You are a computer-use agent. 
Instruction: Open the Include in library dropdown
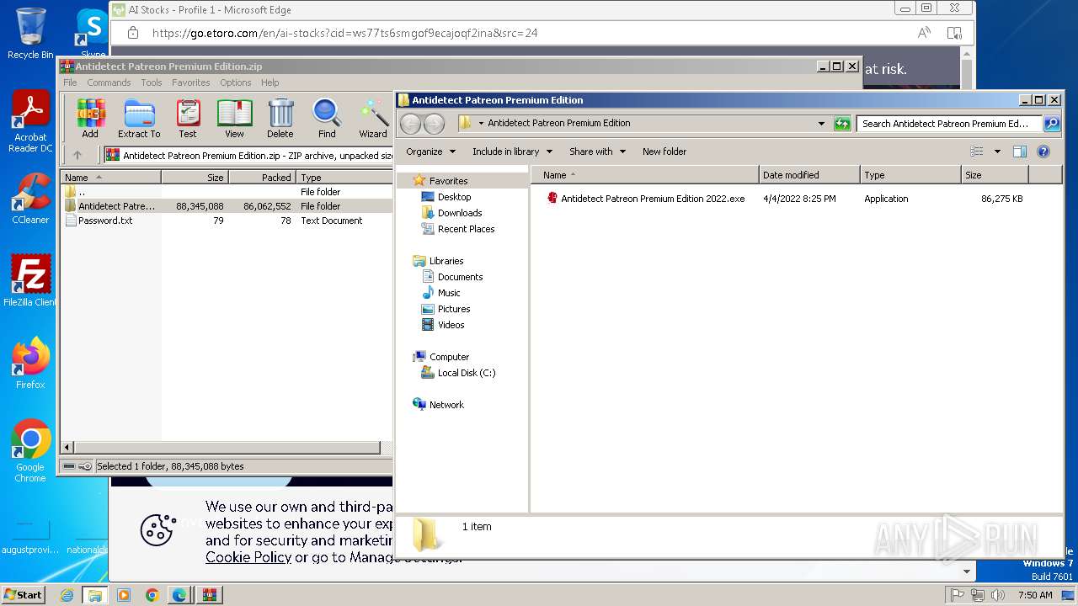click(512, 151)
